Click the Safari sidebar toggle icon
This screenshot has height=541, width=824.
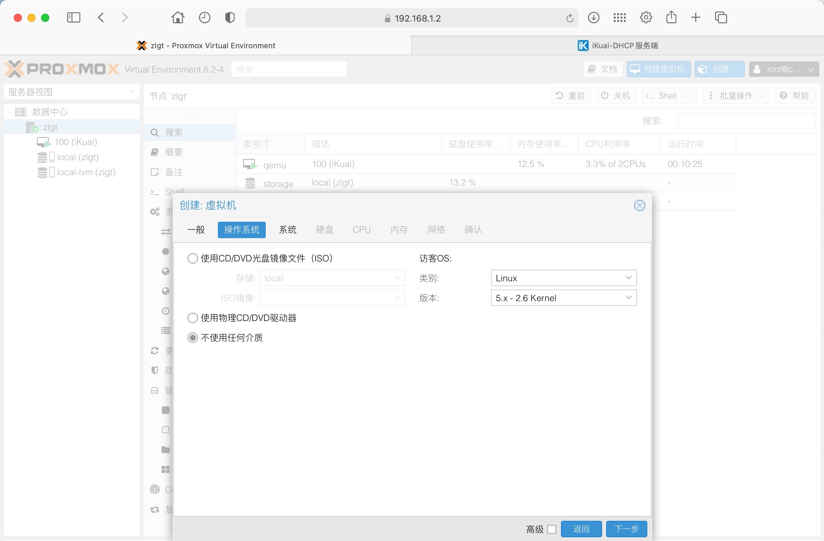pos(73,18)
